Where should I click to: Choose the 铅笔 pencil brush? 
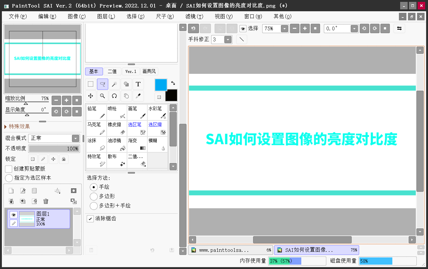click(96, 113)
